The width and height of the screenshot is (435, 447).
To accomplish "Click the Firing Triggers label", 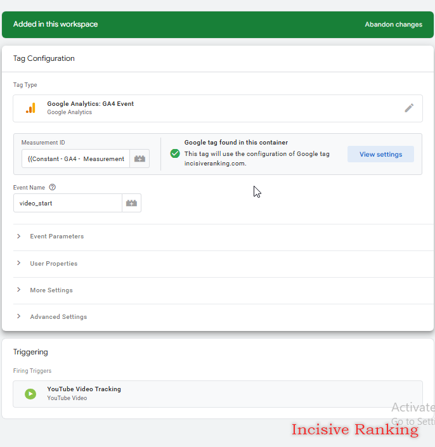I will 32,371.
